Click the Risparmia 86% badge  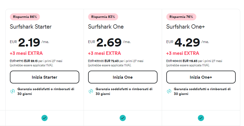point(25,17)
